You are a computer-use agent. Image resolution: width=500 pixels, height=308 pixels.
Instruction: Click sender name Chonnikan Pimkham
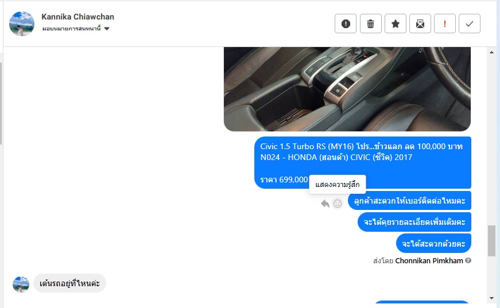429,260
